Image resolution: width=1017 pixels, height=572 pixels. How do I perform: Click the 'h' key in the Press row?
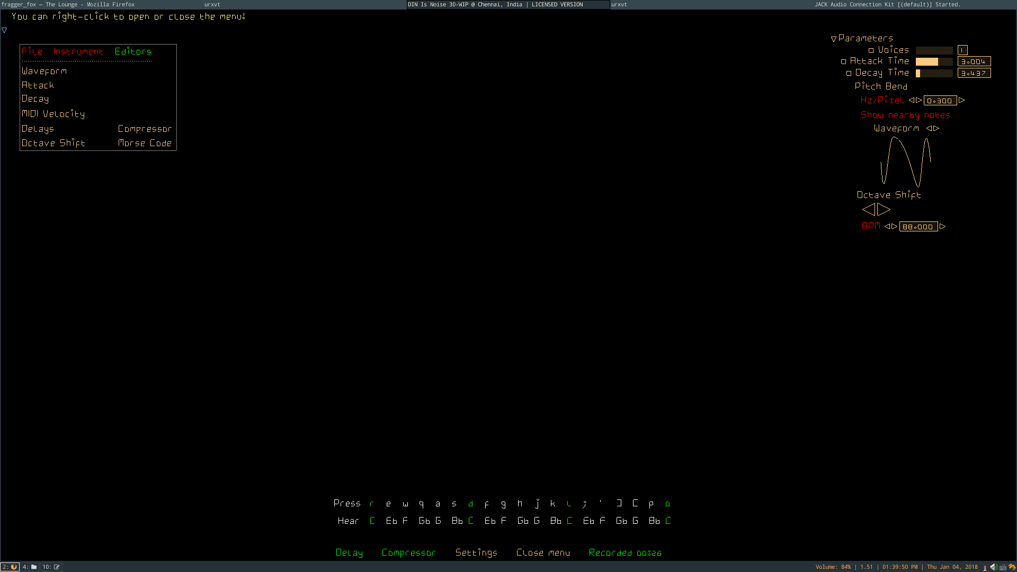[520, 503]
